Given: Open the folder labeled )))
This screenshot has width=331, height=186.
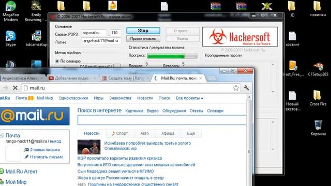Looking at the screenshot, I should click(x=292, y=9).
